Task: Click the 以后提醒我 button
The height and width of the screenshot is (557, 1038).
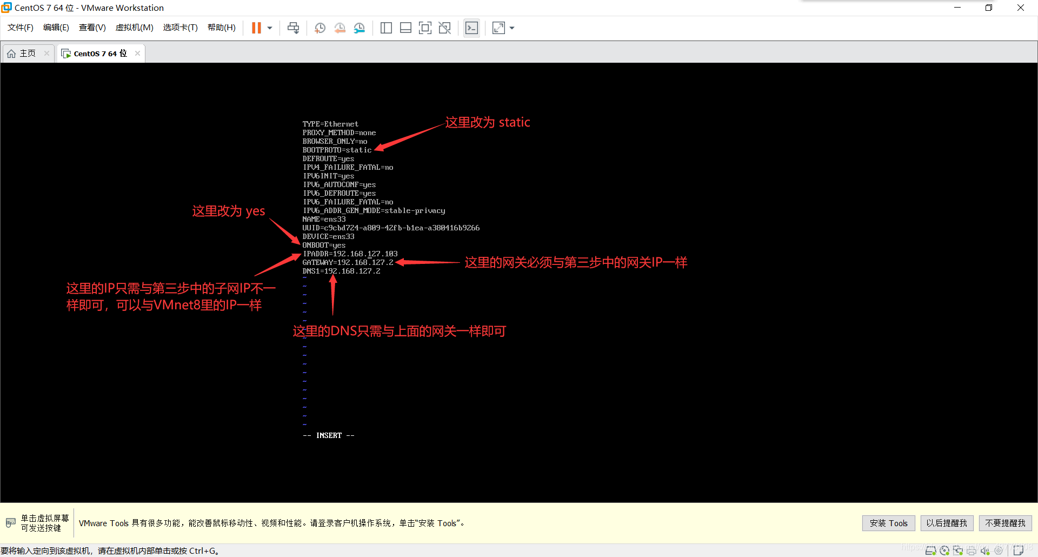Action: (x=947, y=523)
